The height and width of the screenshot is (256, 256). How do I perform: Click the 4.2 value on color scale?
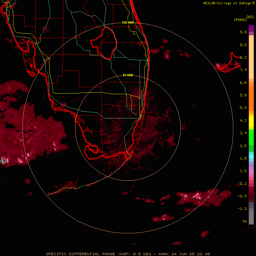click(243, 121)
